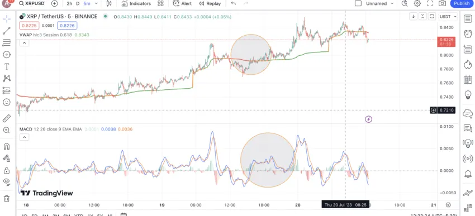Viewport: 475px width, 216px height.
Task: Switch to the 2h interval
Action: 69,4
